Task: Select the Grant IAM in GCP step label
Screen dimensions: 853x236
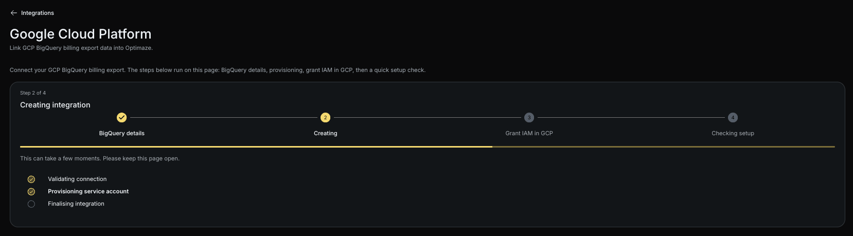Action: click(x=529, y=133)
